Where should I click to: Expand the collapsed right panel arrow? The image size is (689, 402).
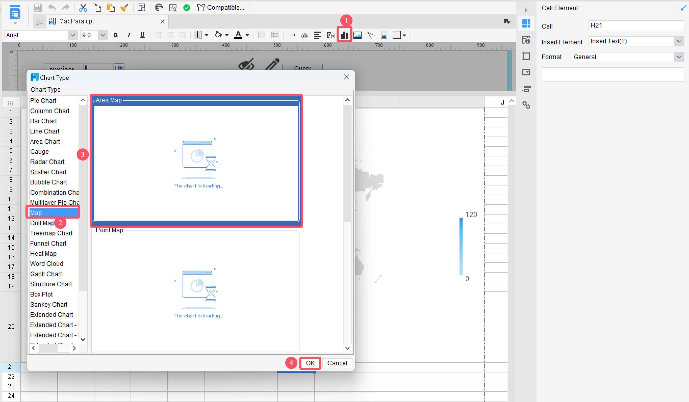526,10
